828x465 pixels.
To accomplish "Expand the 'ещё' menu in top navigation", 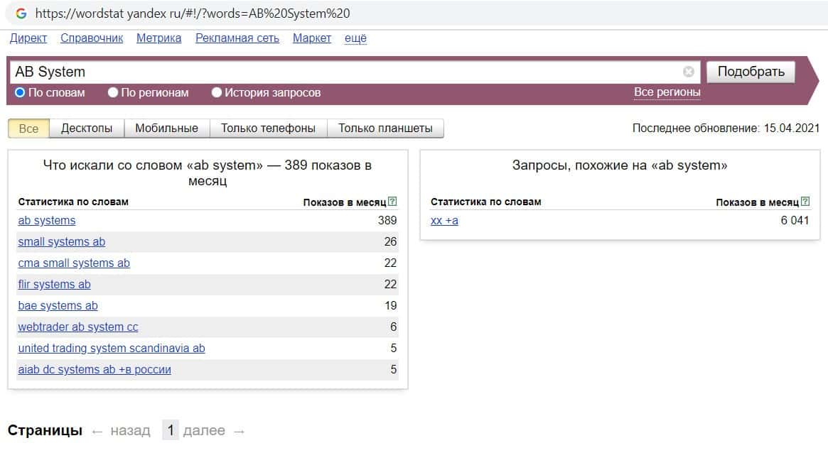I will click(x=355, y=38).
